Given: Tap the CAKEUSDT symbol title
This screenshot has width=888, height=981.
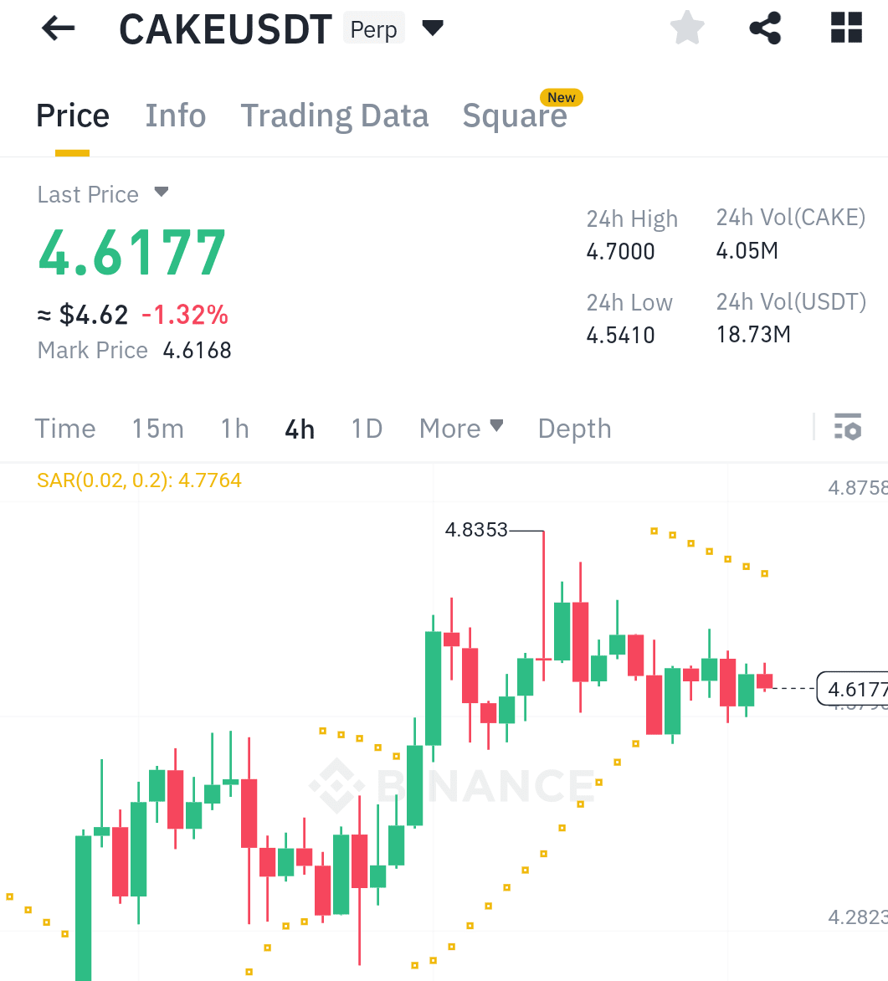Looking at the screenshot, I should [x=225, y=28].
